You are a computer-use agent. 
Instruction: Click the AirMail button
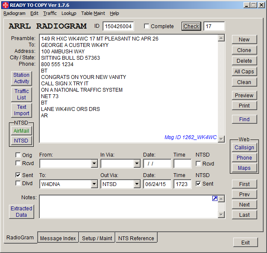(x=21, y=131)
